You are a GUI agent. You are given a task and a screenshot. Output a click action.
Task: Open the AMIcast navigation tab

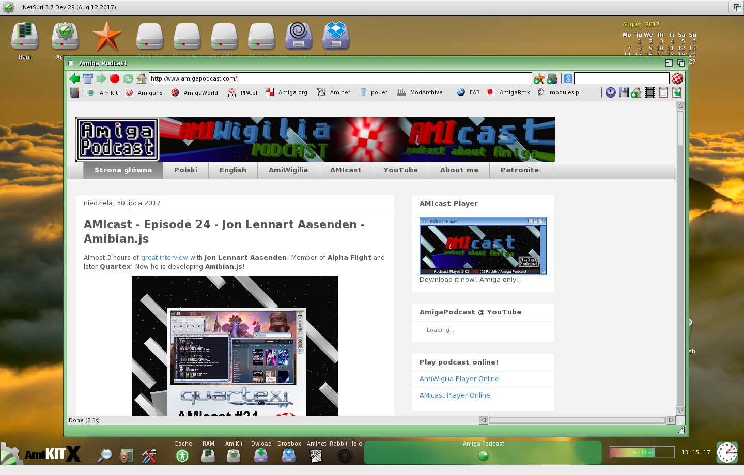click(x=346, y=170)
